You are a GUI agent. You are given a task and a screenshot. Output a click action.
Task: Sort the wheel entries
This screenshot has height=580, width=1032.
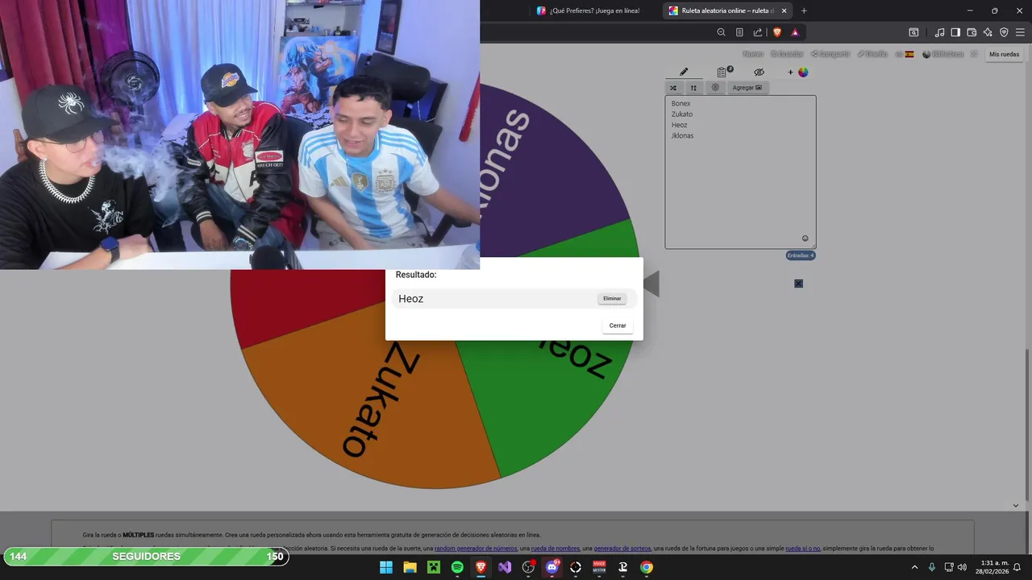(693, 88)
